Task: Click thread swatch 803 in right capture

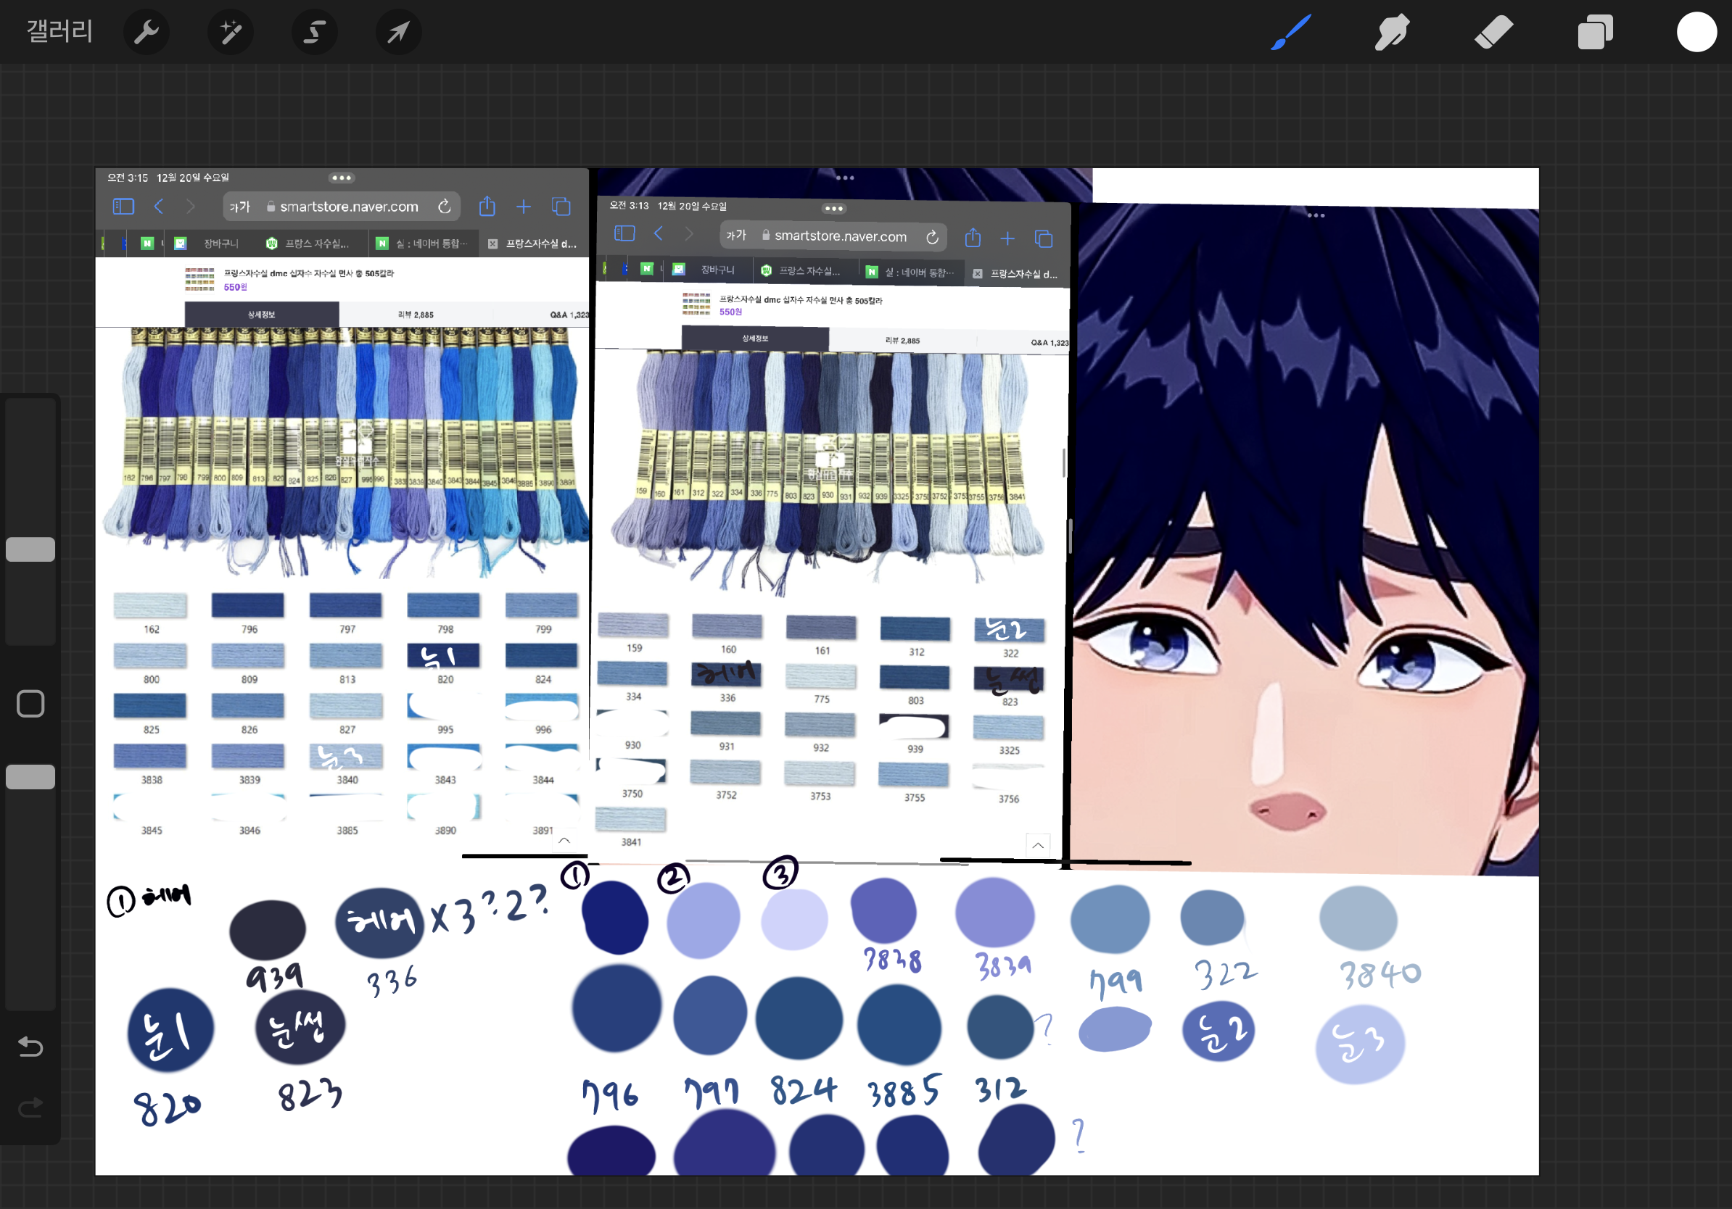Action: 915,677
